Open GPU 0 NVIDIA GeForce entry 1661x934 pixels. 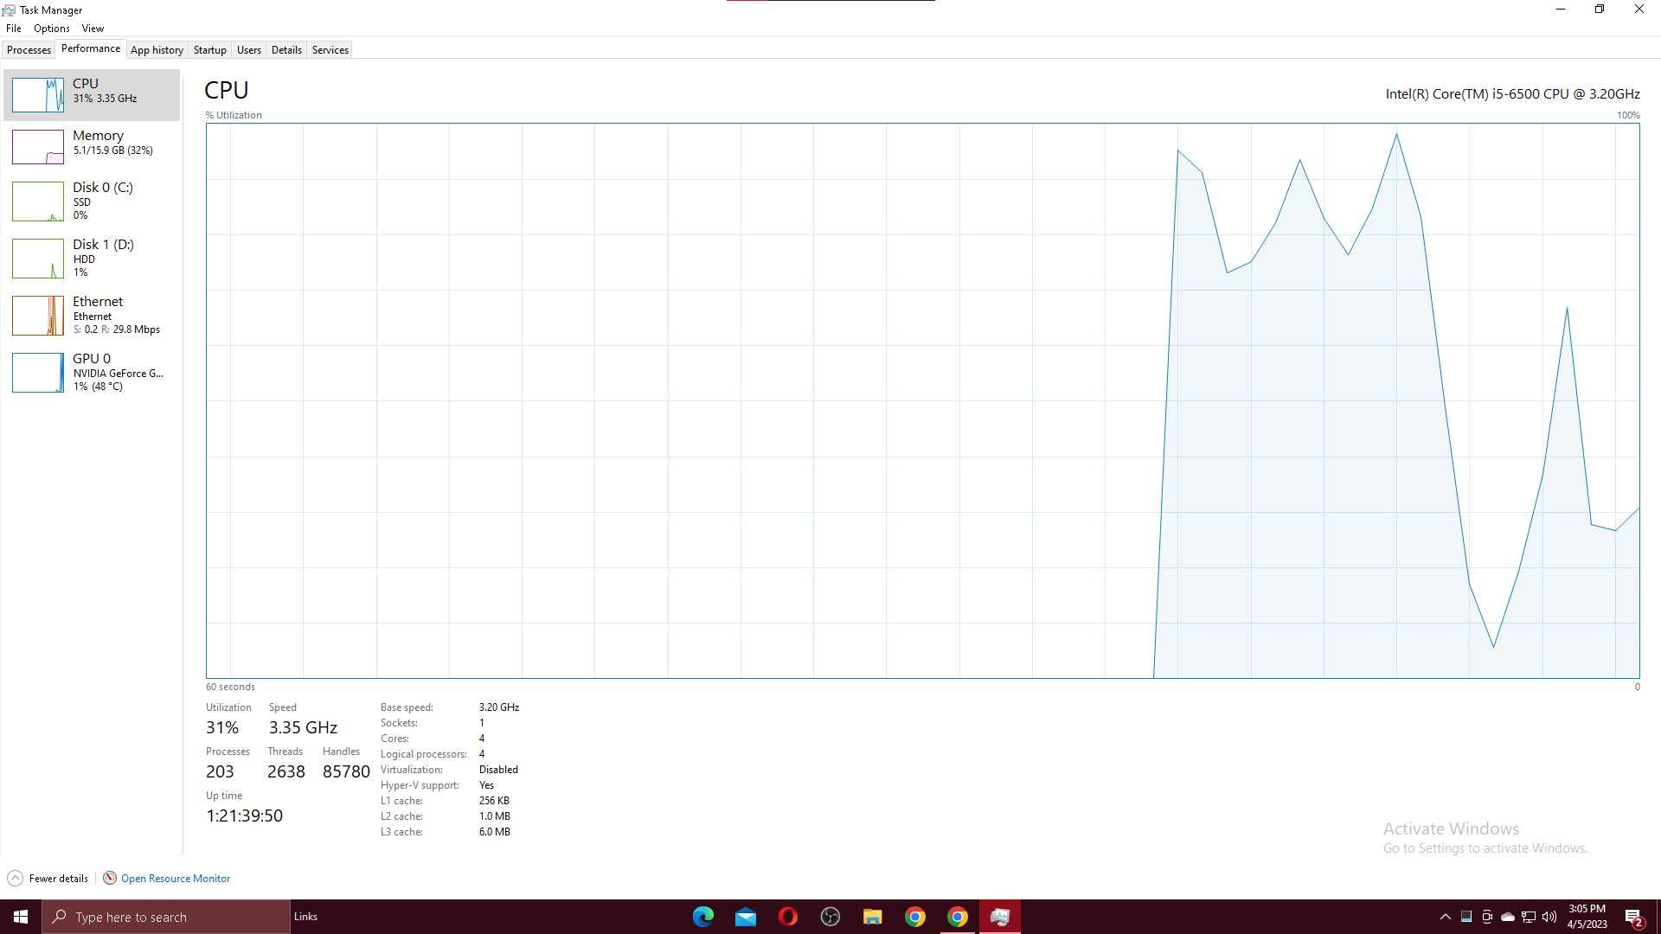coord(92,372)
